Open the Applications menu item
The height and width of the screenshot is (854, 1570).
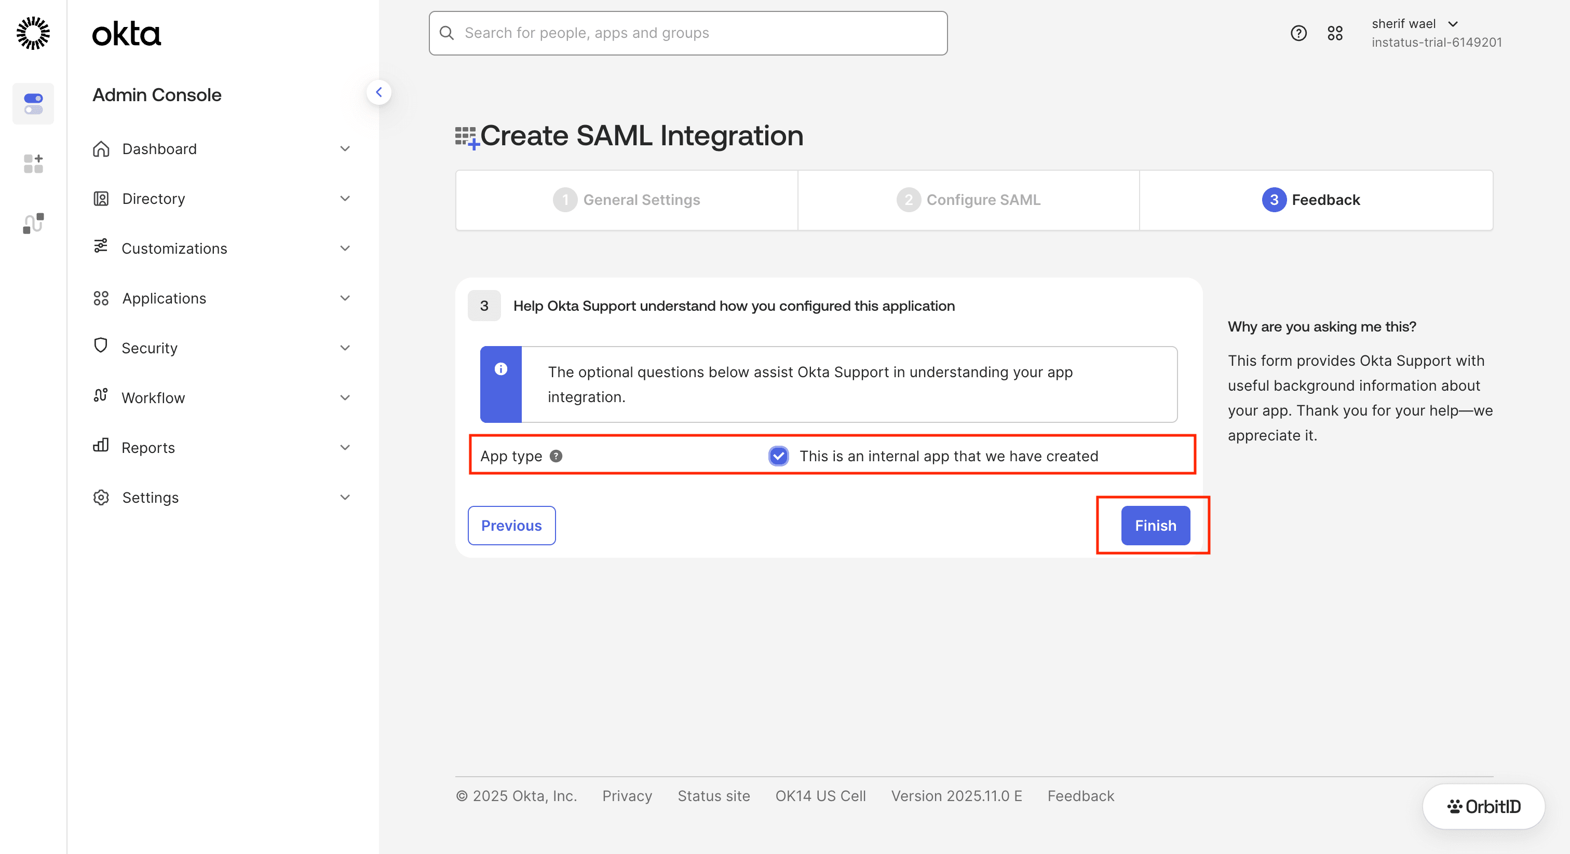(x=222, y=298)
